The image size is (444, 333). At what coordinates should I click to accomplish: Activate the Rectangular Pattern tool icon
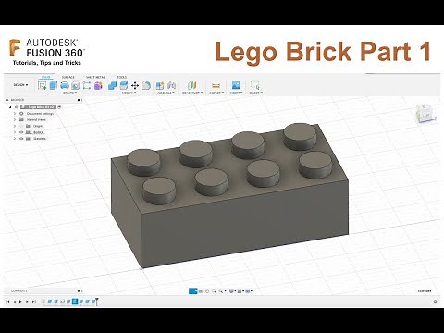(x=87, y=85)
